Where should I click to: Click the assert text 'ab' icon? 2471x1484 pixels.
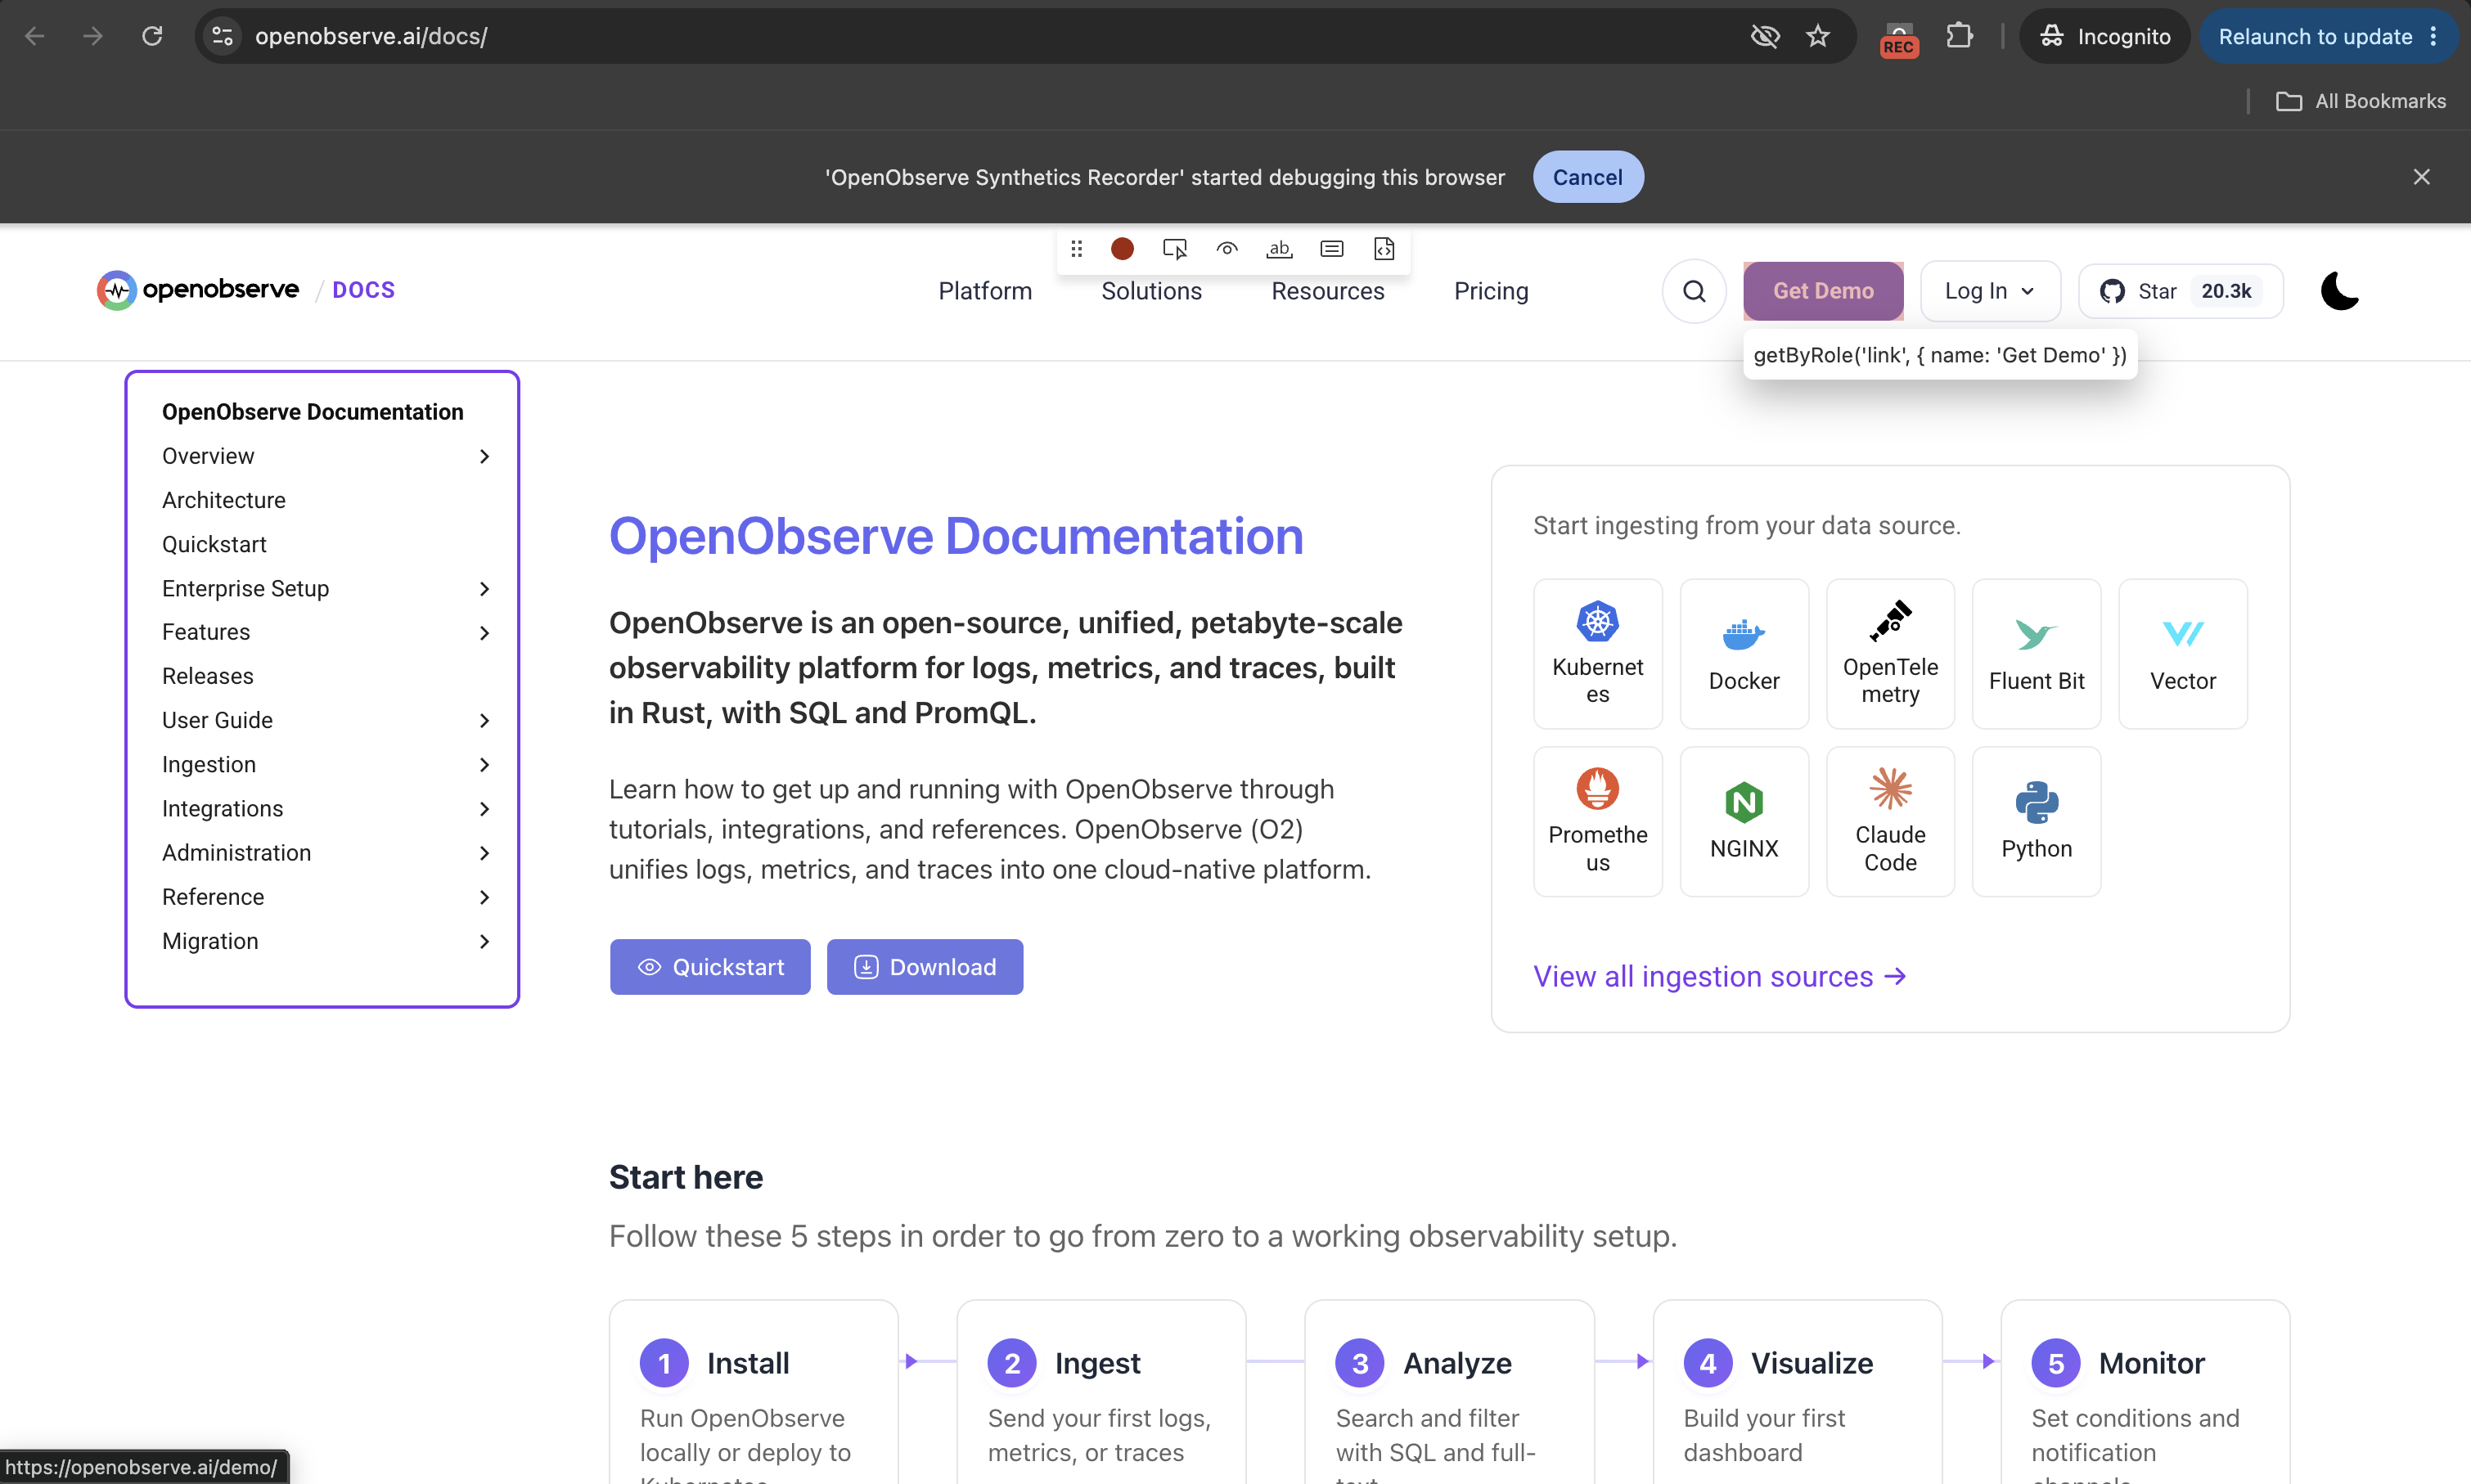tap(1279, 249)
